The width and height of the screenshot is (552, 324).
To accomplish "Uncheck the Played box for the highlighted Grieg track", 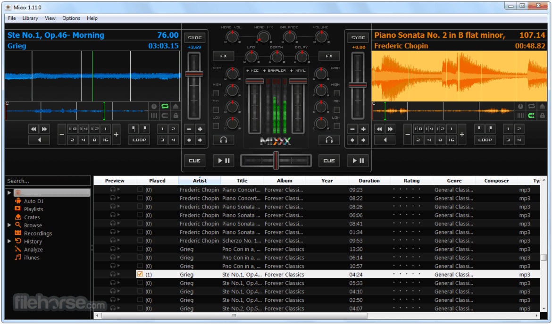I will [x=140, y=274].
